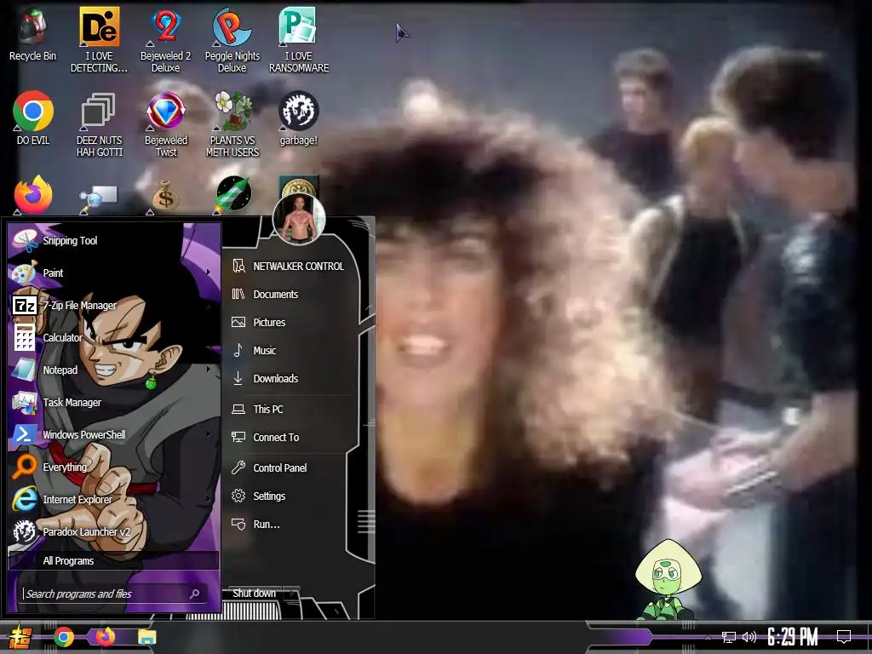Screen dimensions: 872x654
Task: Click the magnifier monitor desktop icon
Action: [x=99, y=198]
